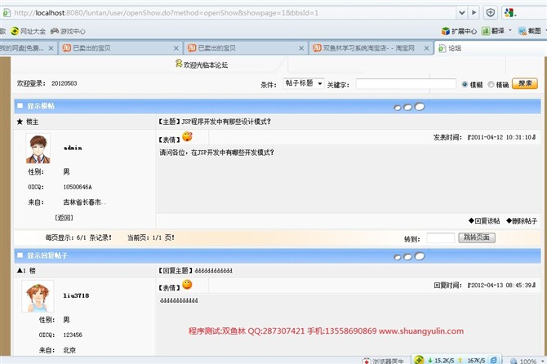Expand the 翻译 dropdown arrow

510,31
